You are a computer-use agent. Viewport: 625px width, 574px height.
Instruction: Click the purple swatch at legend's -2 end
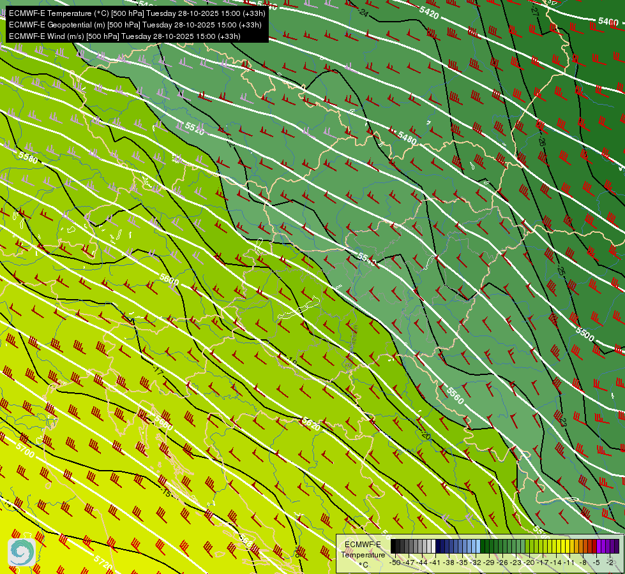click(x=616, y=546)
